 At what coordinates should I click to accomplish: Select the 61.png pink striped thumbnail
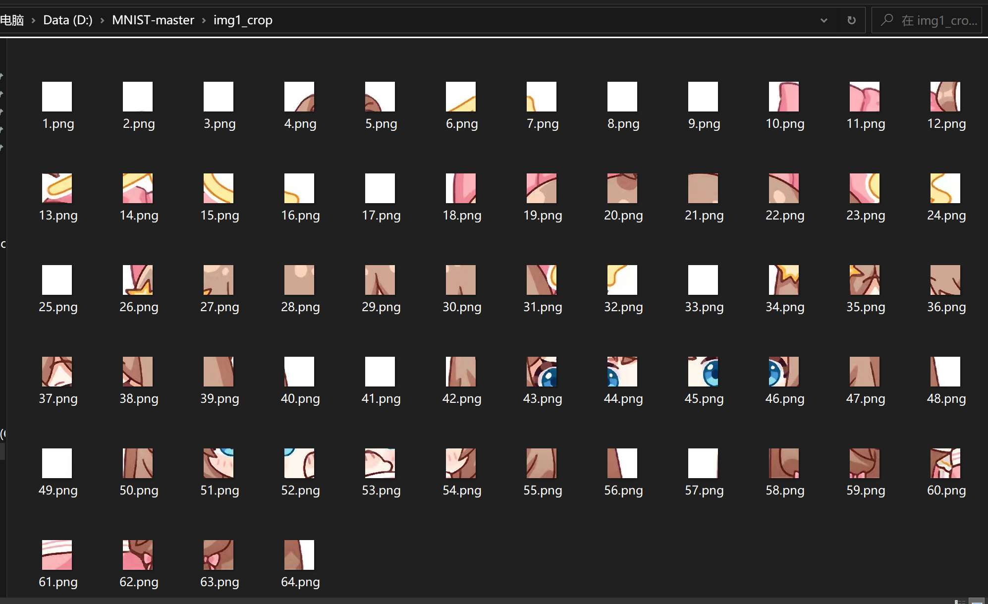57,555
